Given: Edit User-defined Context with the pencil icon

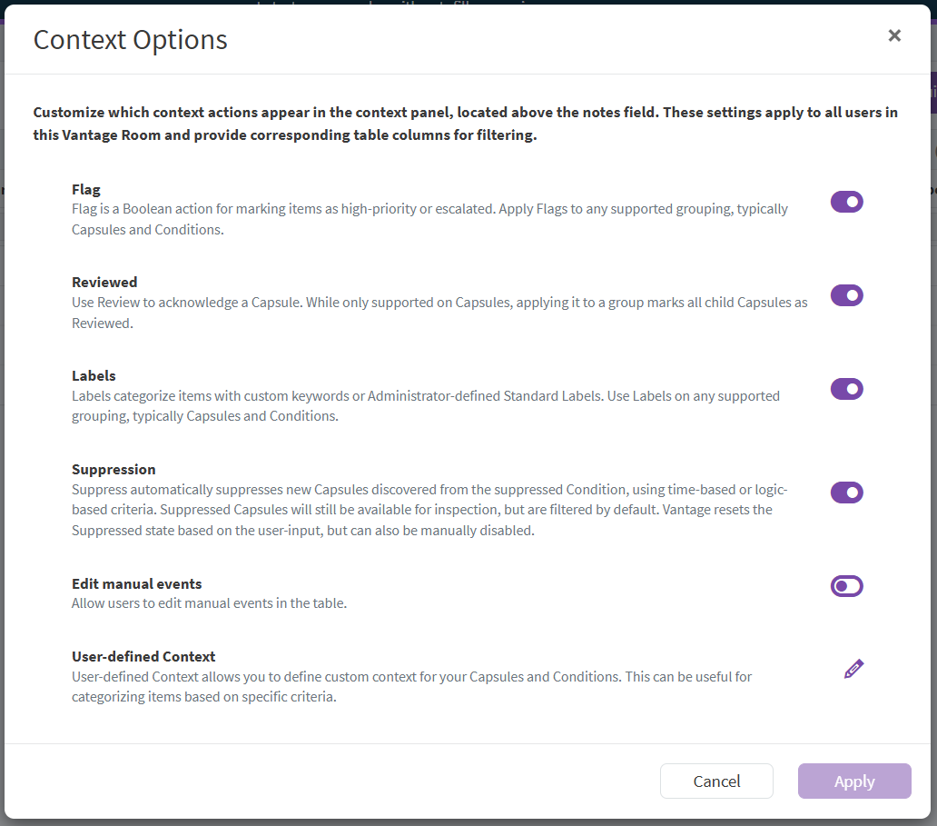Looking at the screenshot, I should [853, 670].
